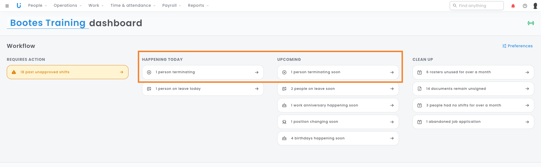
Task: Click arrow on 4 birthdays happening soon
Action: [x=392, y=138]
